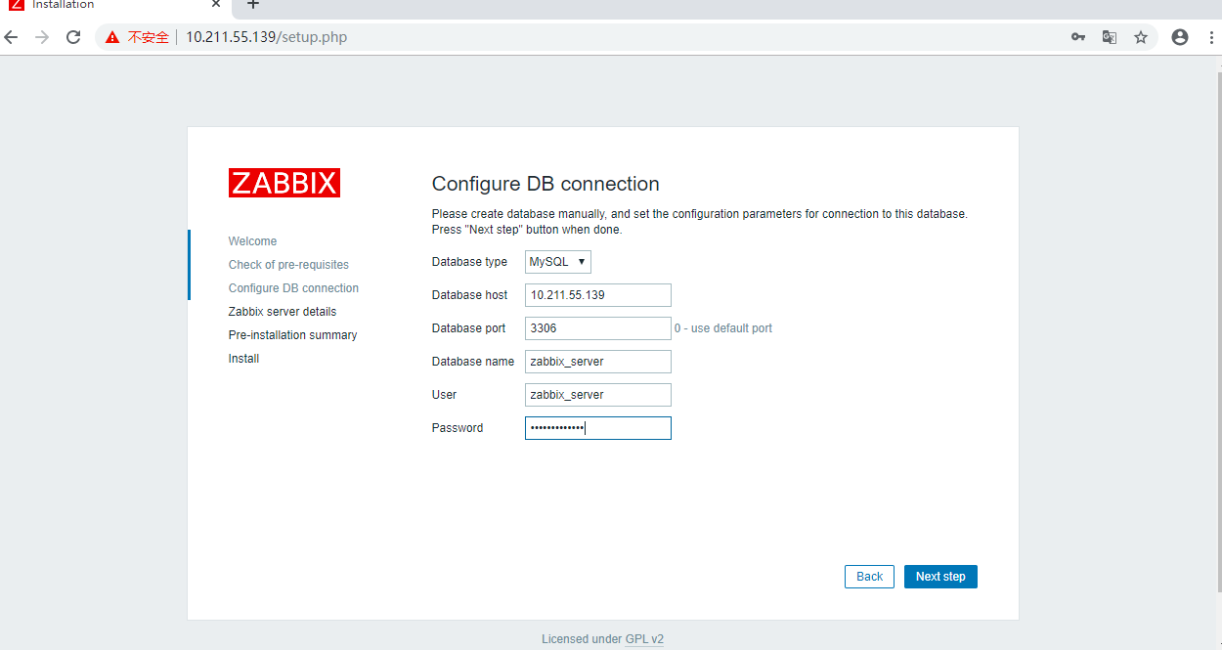Focus the Database host field
This screenshot has width=1222, height=650.
pyautogui.click(x=597, y=295)
